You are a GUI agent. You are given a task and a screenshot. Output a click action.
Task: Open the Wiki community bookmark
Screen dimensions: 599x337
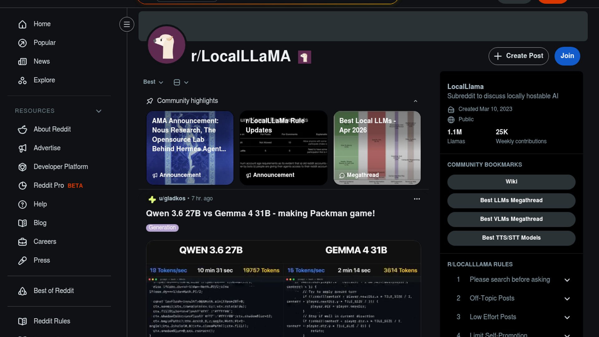point(511,182)
